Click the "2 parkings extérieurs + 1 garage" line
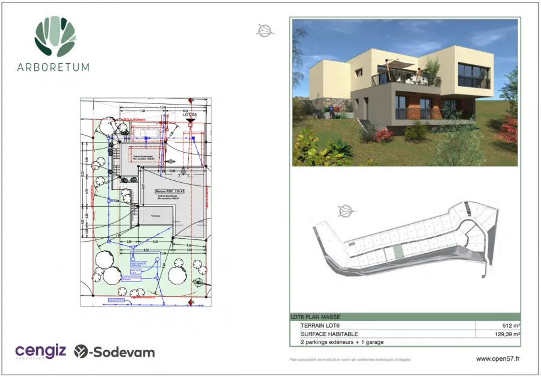541x377 pixels. 342,342
